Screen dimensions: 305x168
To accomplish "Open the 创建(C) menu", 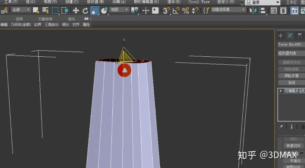I will tap(72, 2).
